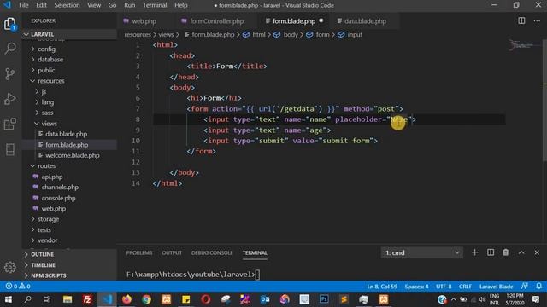Show errors and warnings count in status bar

point(18,287)
